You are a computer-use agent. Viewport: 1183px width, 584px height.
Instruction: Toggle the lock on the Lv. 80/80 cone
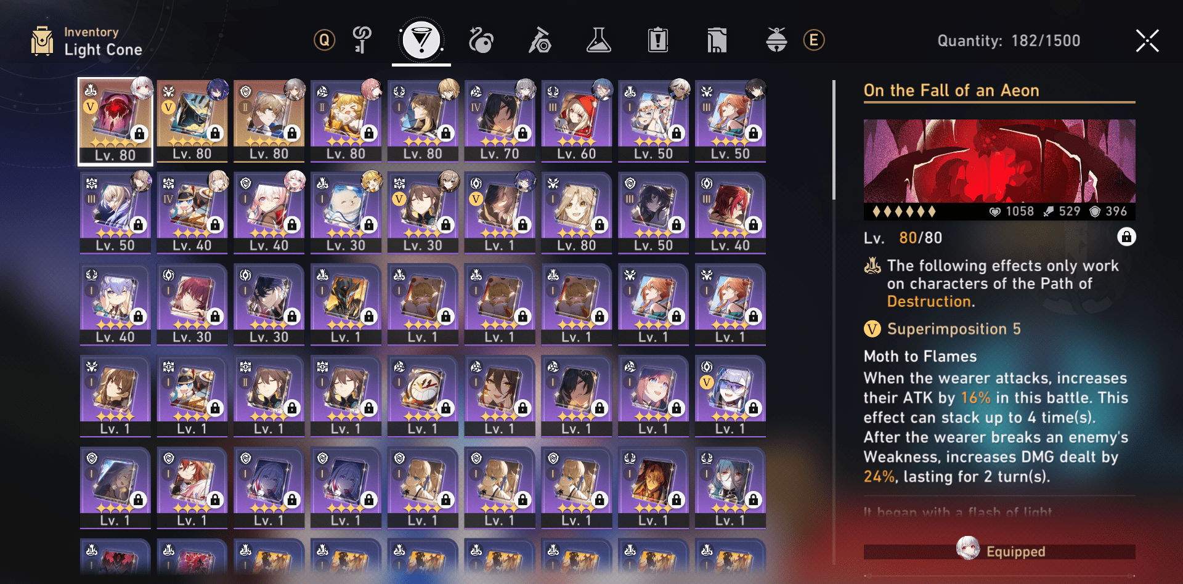pos(1126,237)
